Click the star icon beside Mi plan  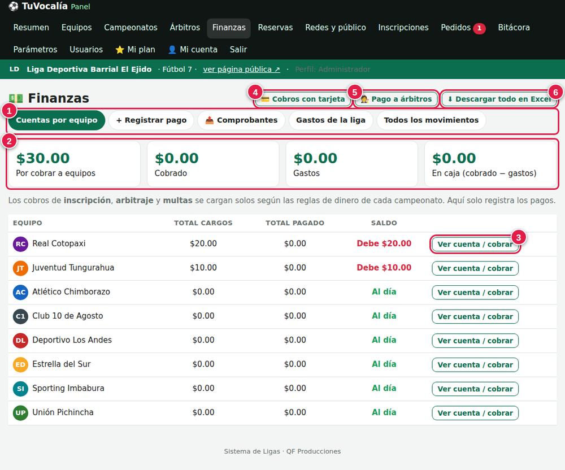tap(120, 50)
